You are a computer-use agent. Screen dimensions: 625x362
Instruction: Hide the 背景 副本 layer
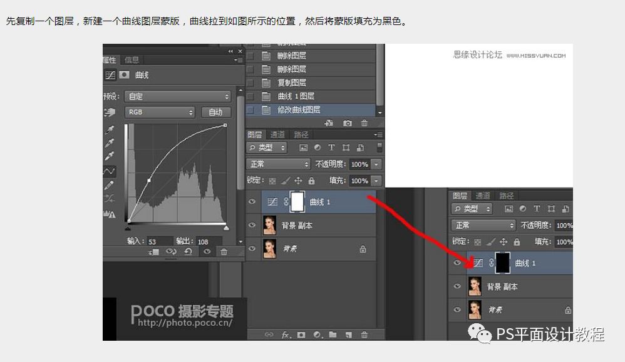point(252,225)
